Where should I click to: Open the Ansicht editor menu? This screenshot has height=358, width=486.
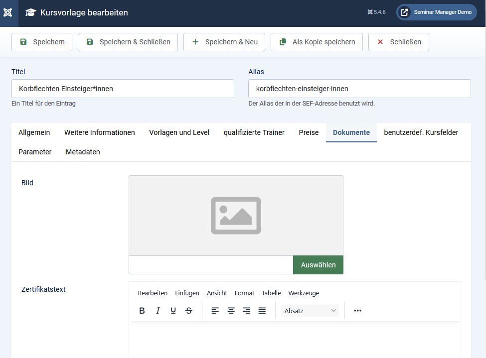click(217, 293)
